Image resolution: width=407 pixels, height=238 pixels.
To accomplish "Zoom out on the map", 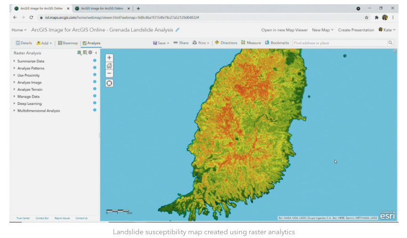I will tap(109, 73).
